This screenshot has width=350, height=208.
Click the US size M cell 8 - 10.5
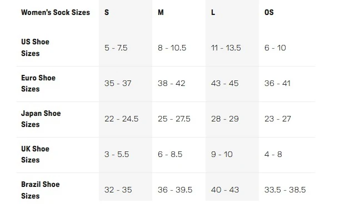click(x=172, y=48)
